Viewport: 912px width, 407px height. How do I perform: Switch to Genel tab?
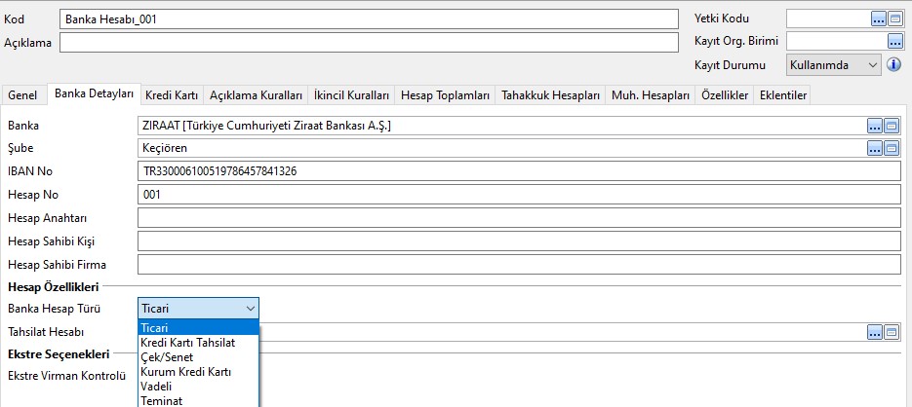[x=22, y=95]
